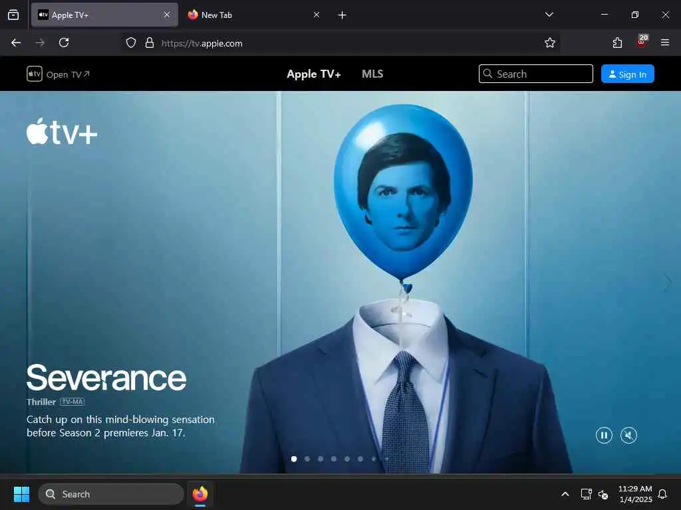
Task: Open the muted volume tray icon
Action: pyautogui.click(x=603, y=494)
